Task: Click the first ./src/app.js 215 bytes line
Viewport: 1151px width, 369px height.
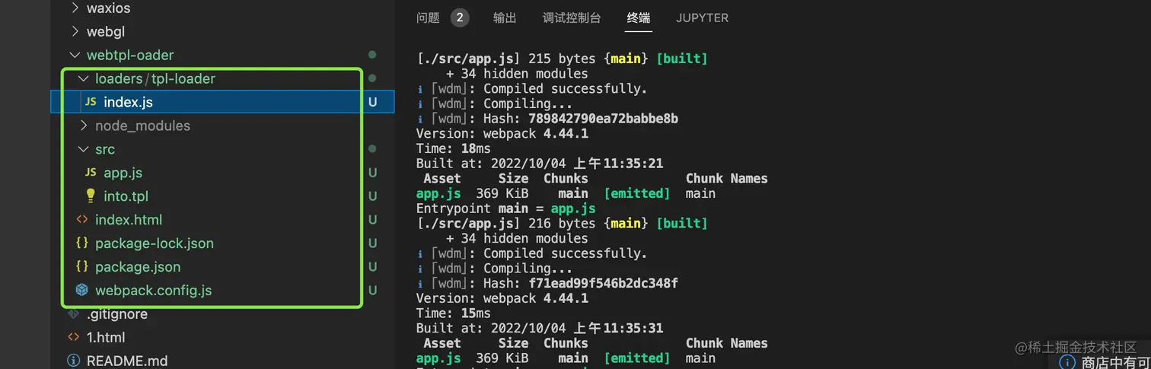Action: (x=562, y=59)
